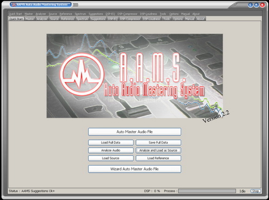
Task: Click the Auto Master Audio File button
Action: [134, 132]
